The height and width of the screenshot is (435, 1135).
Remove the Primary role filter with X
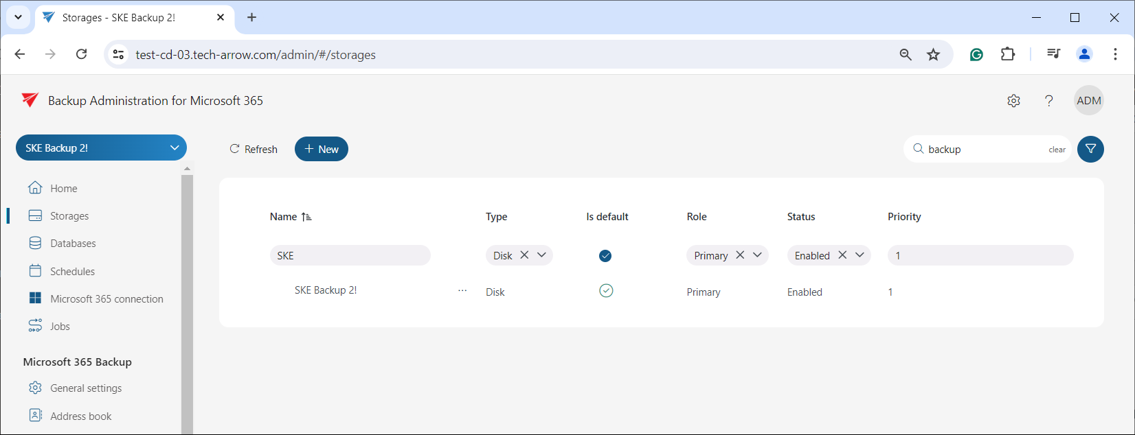click(740, 255)
